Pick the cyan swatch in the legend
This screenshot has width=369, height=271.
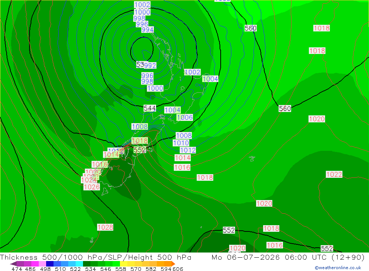tap(79, 264)
